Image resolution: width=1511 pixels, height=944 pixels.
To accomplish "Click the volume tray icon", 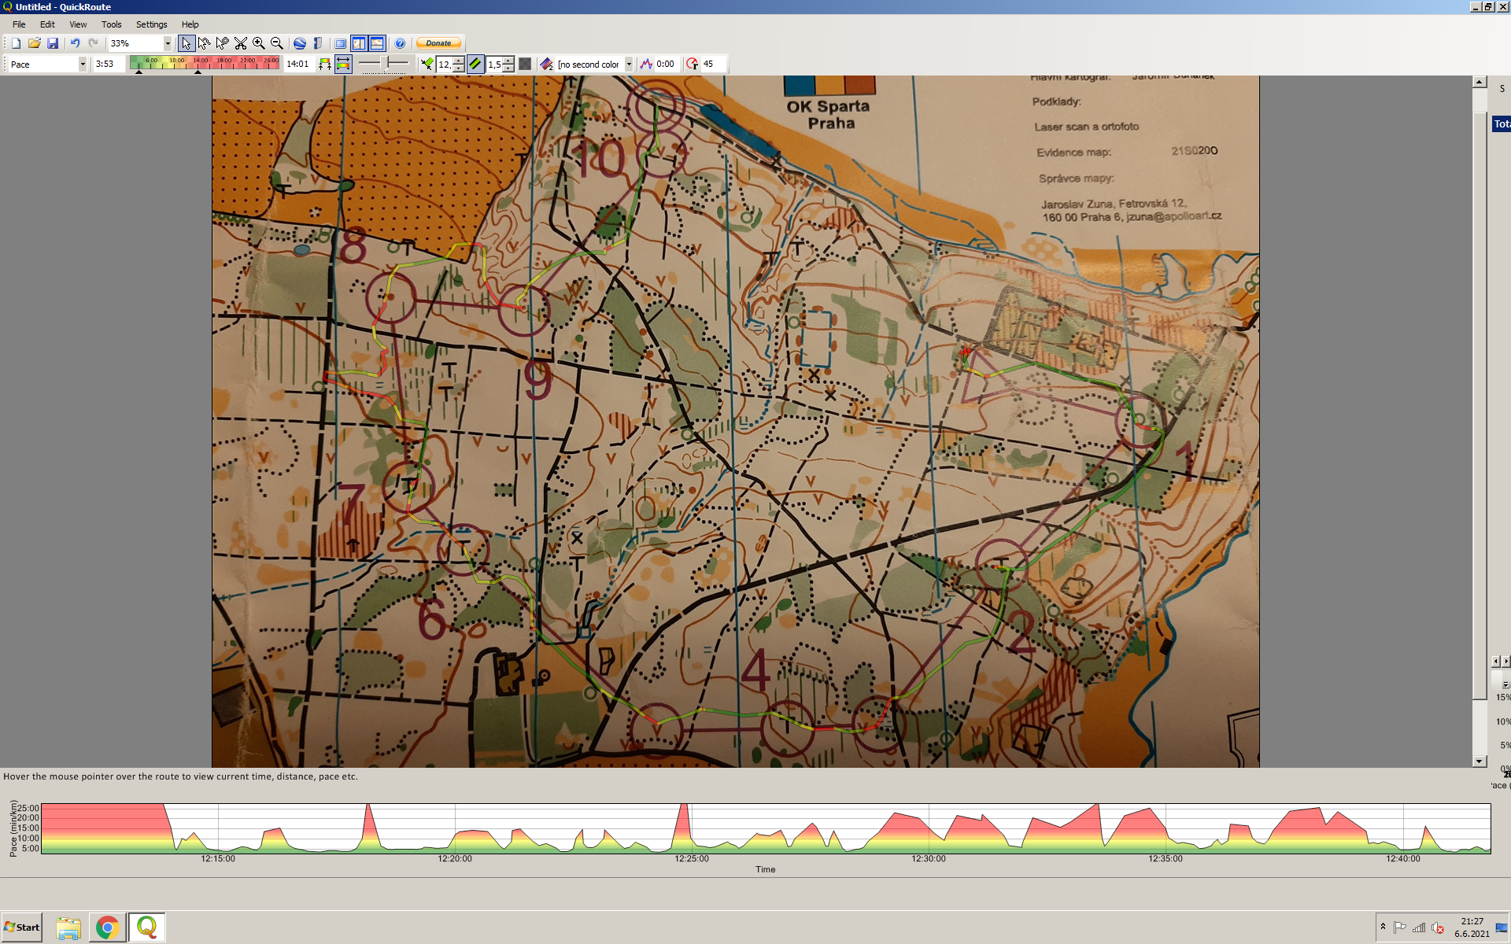I will (x=1437, y=927).
